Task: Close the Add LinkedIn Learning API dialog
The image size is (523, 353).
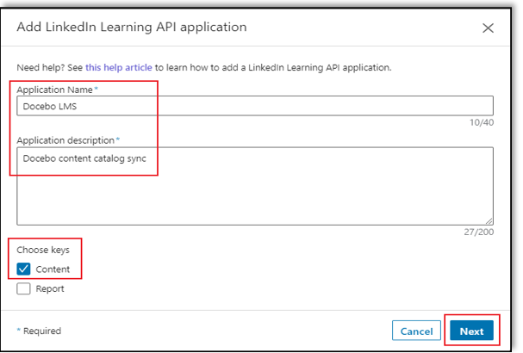Action: coord(488,28)
